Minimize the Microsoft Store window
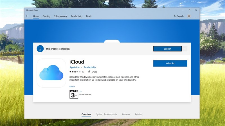The image size is (225, 126). (183, 10)
